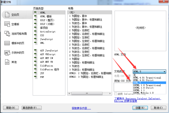
Task: Choose XHTML 1.0 Transitional doctype
Action: point(149,85)
